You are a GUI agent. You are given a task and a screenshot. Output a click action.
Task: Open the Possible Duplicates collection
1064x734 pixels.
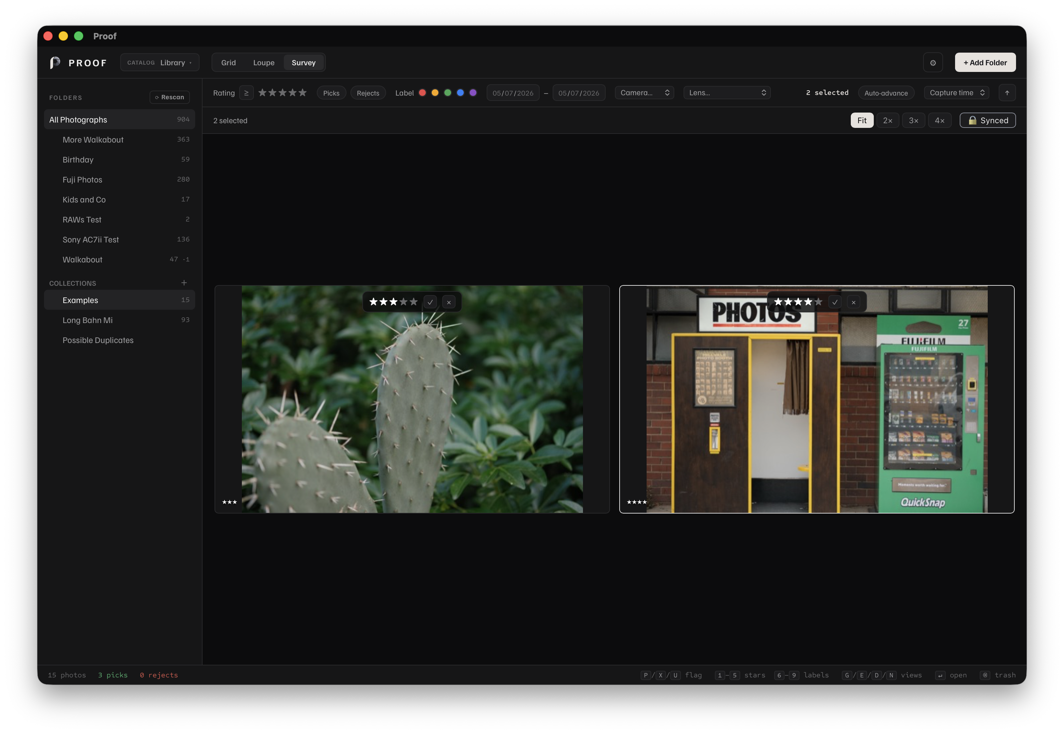point(120,340)
